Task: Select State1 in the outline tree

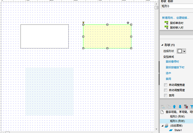Action: pyautogui.click(x=178, y=130)
